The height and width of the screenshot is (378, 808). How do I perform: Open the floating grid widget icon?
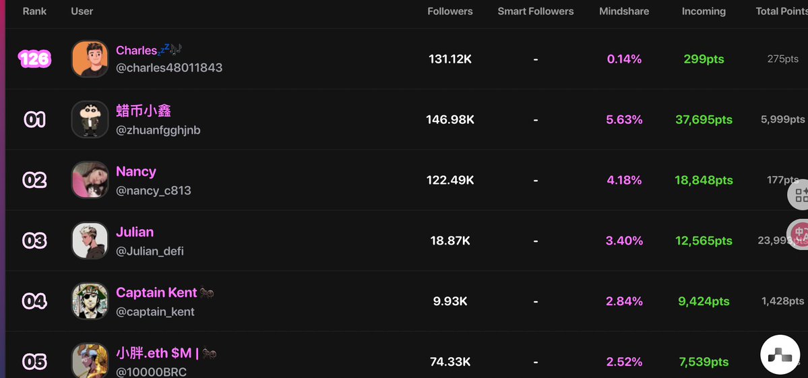click(x=799, y=195)
